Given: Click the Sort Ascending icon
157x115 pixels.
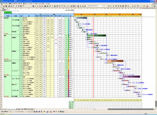Looking at the screenshot, I should click(40, 6).
